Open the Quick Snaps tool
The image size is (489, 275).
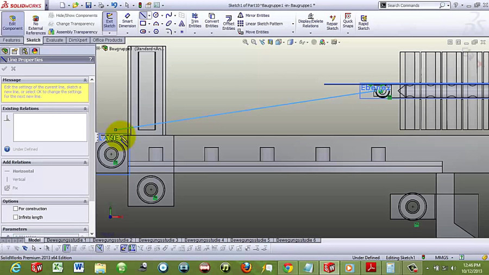(x=348, y=21)
